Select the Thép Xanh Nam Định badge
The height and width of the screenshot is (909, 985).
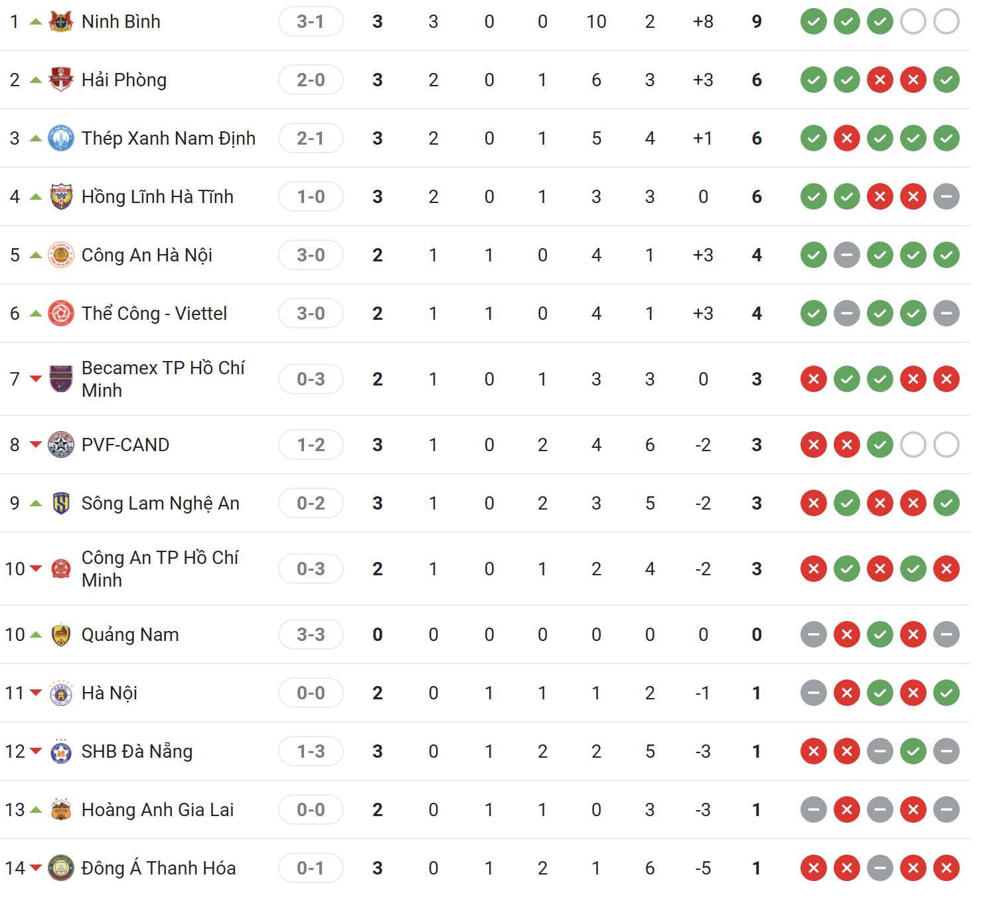(61, 138)
